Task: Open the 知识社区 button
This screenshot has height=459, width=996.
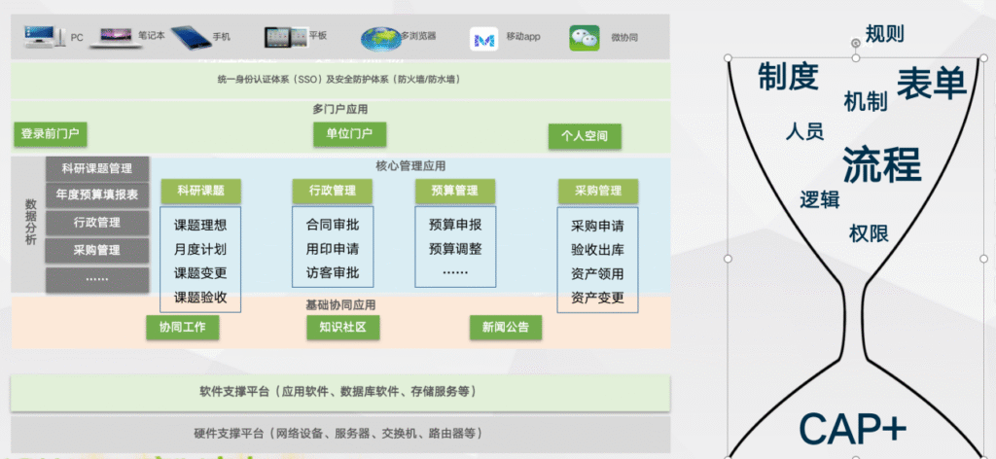Action: click(x=341, y=327)
